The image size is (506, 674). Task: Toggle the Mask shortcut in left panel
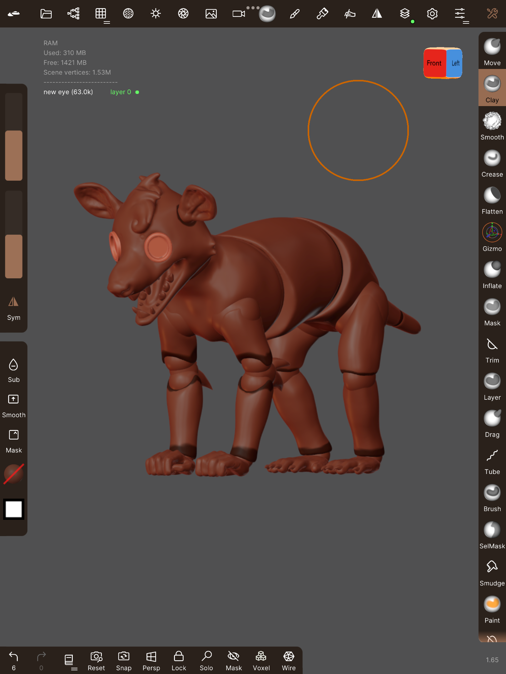click(13, 441)
